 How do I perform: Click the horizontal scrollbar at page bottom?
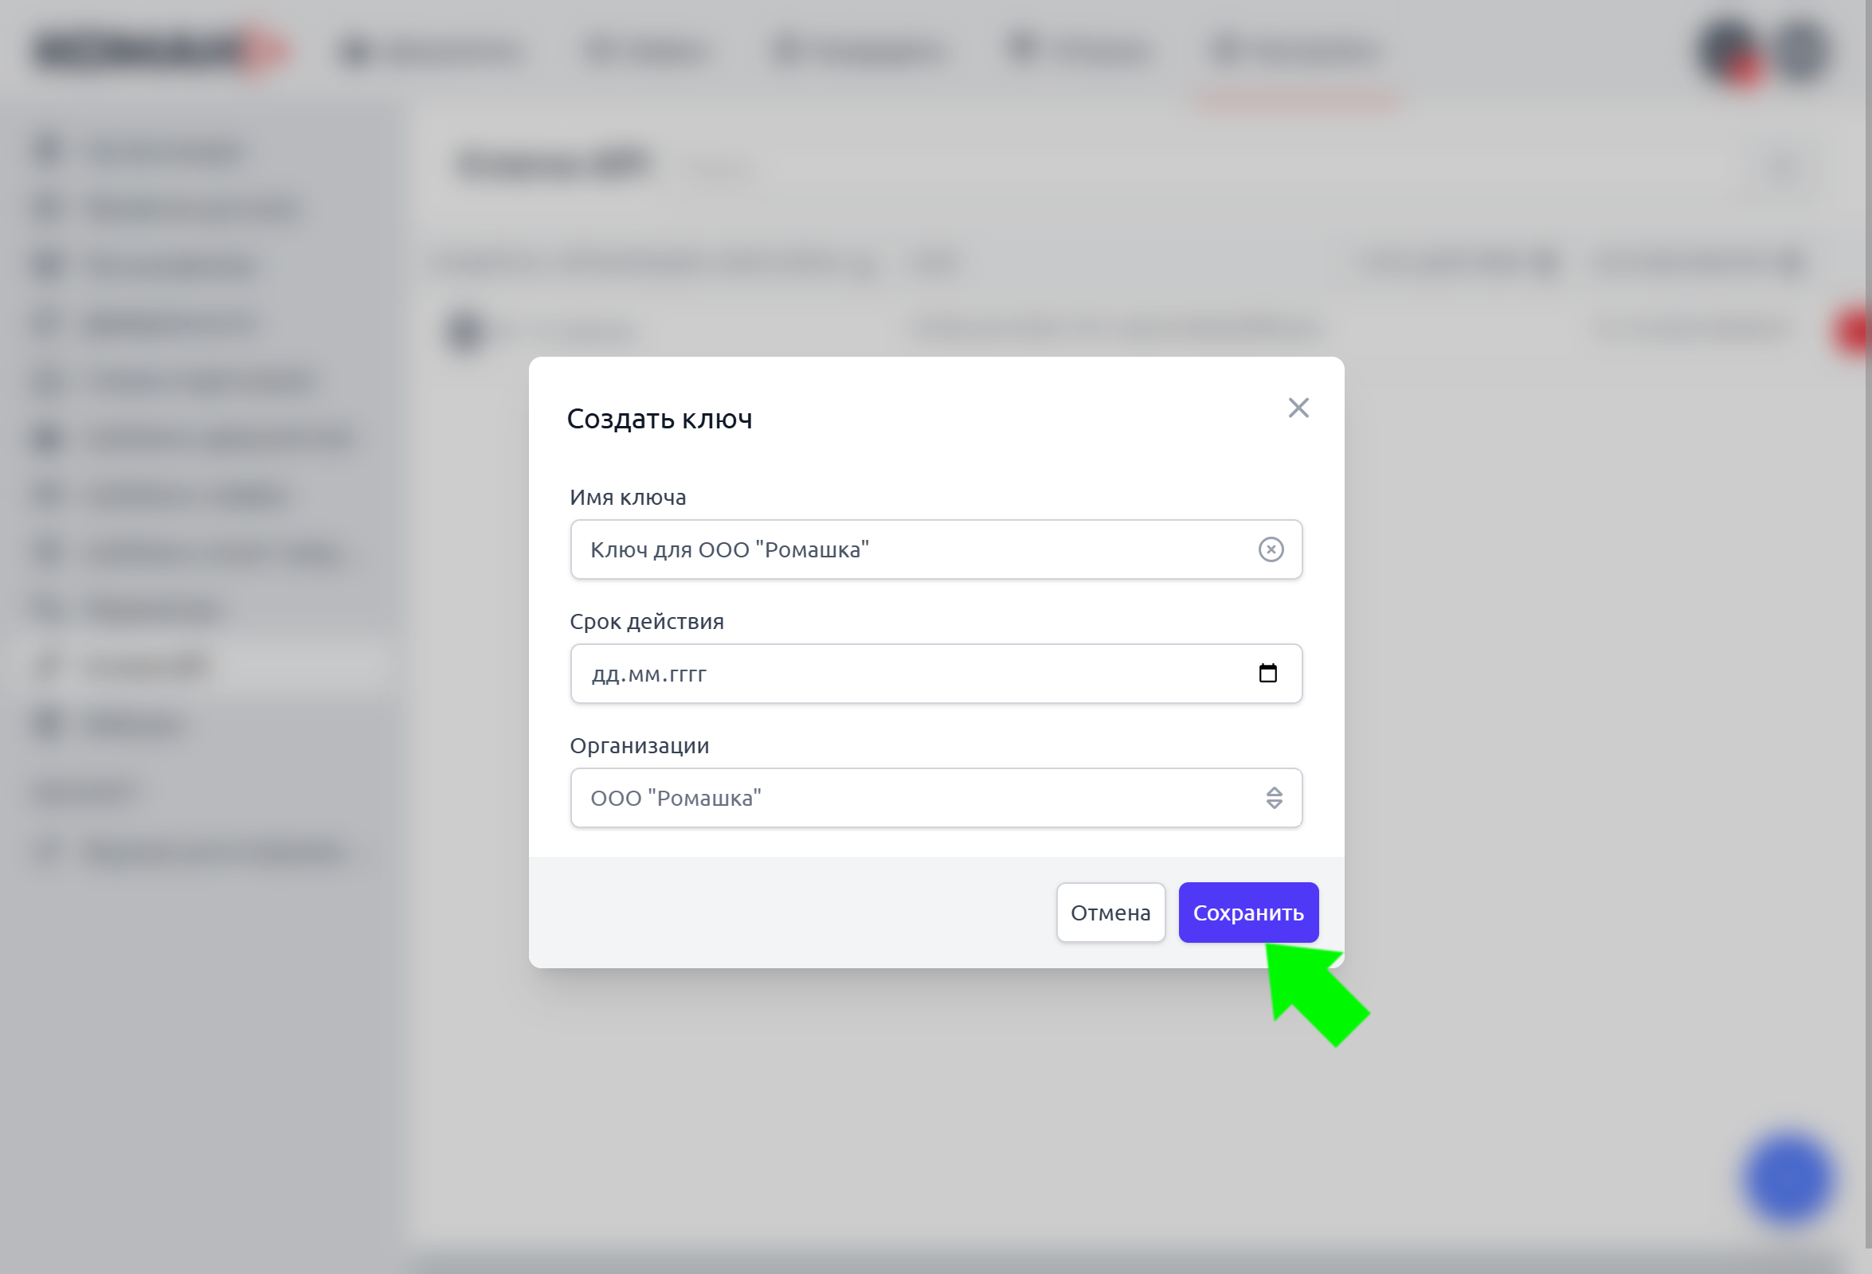(1128, 1264)
